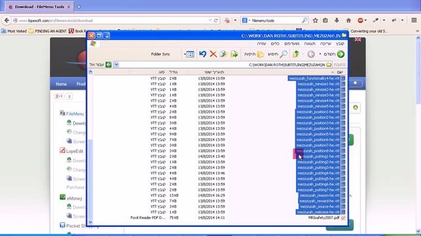This screenshot has height=236, width=421.
Task: Select file mezzuzah_position4-he.vtt
Action: [x=318, y=128]
